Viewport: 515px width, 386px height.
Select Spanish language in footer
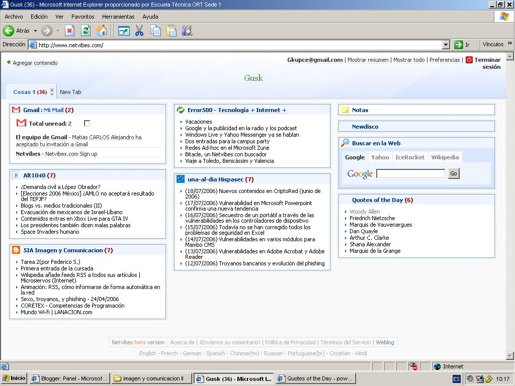[x=215, y=353]
